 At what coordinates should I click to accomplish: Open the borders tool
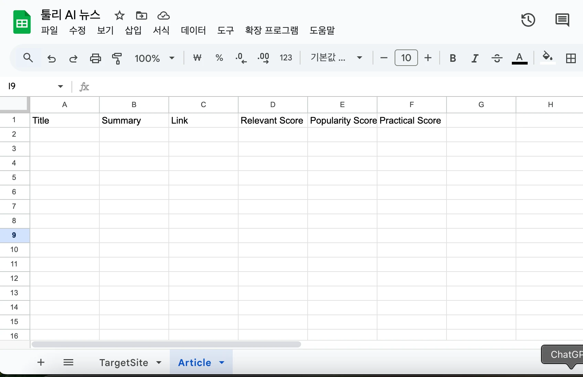pyautogui.click(x=571, y=58)
